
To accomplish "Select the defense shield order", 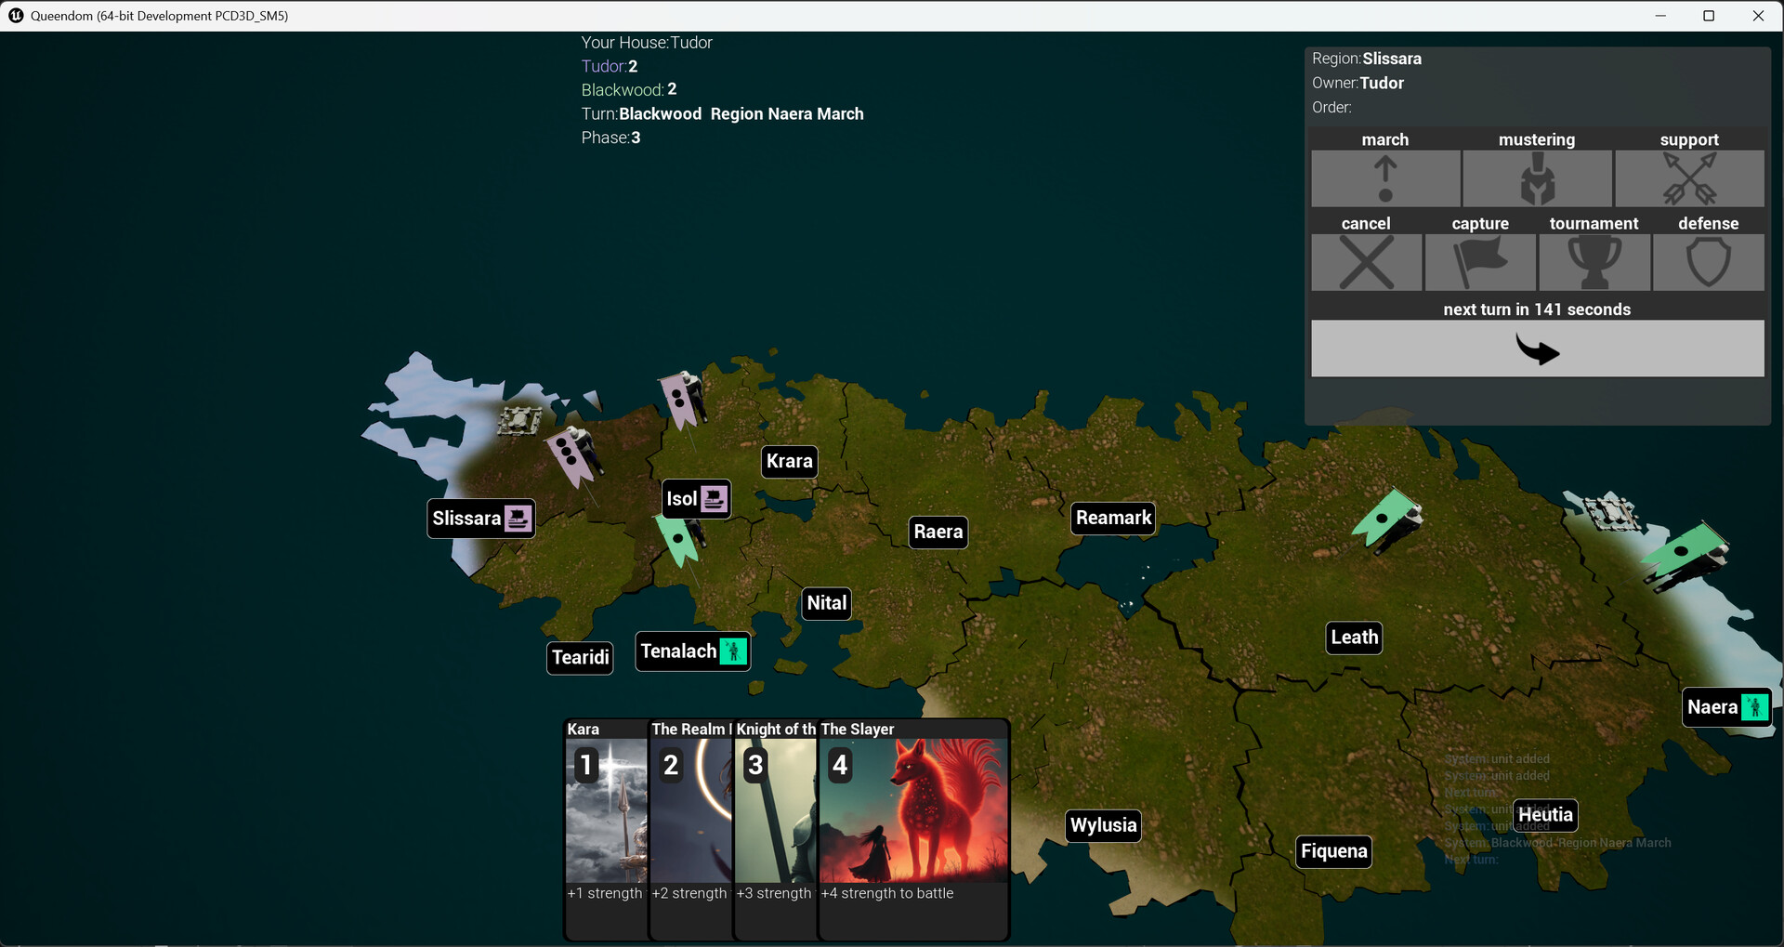I will (x=1708, y=262).
